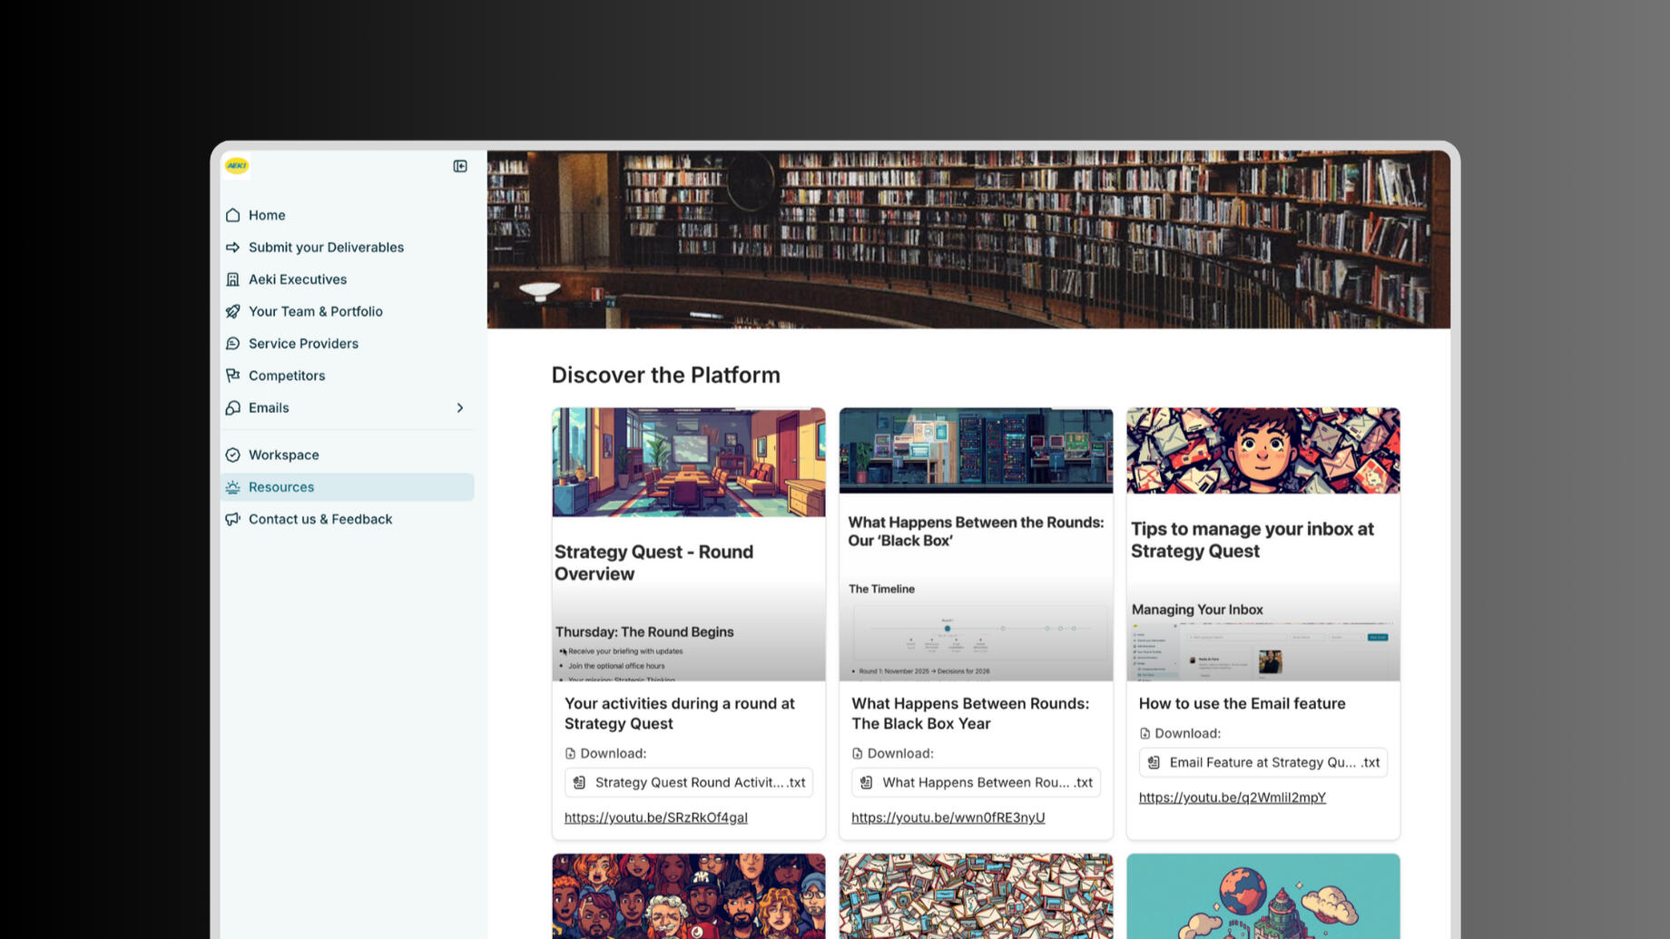Click the rocket icon for Team & Portfolio

click(x=233, y=311)
